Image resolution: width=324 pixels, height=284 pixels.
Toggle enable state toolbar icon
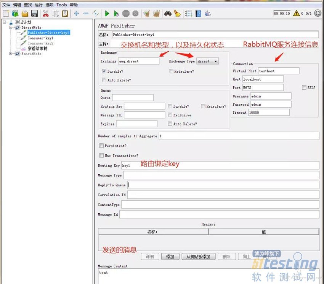pos(95,14)
